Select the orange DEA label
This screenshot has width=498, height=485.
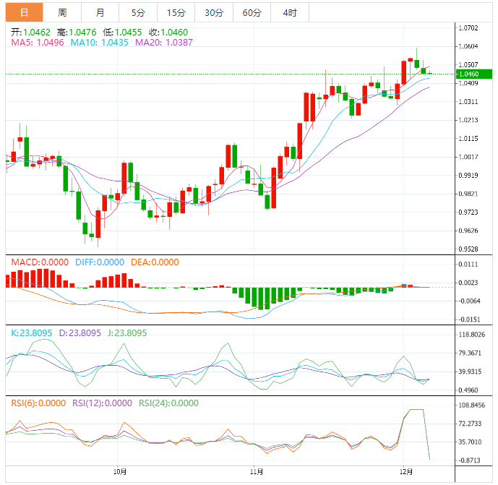(x=154, y=262)
